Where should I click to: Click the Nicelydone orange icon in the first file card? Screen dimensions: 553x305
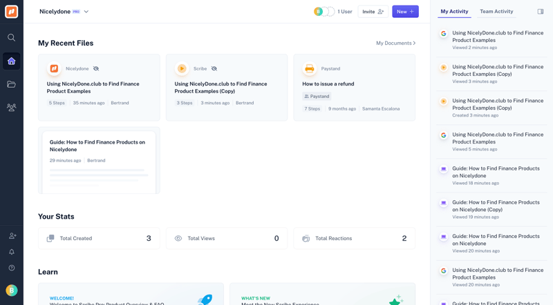pyautogui.click(x=54, y=68)
